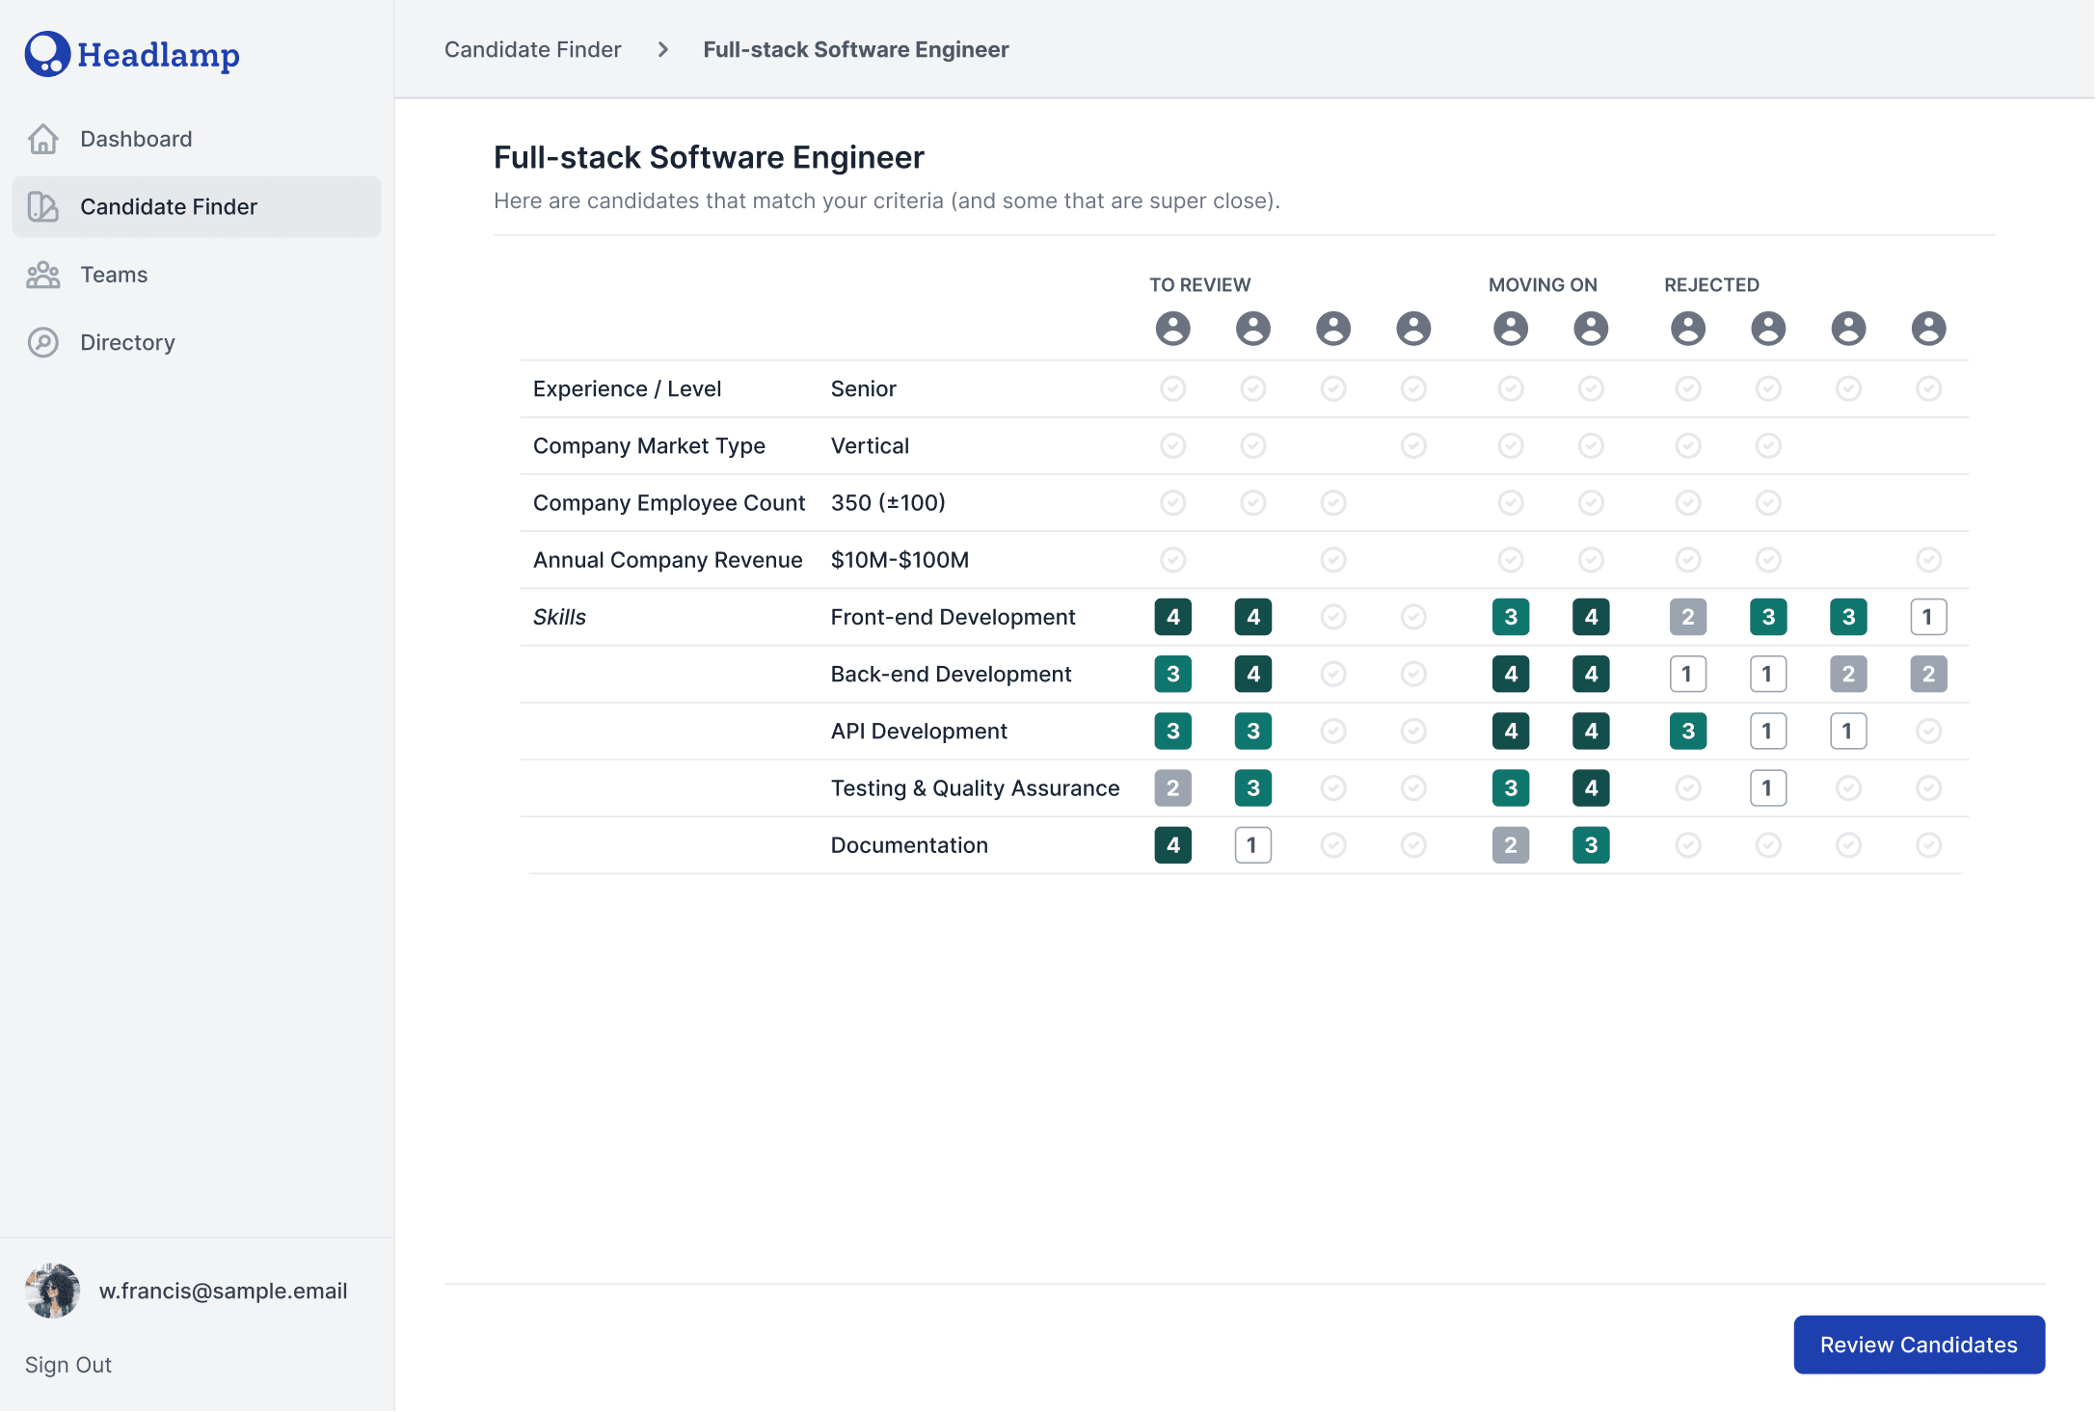Click MOVING ON column header
Screen dimensions: 2096x1412
point(1543,284)
